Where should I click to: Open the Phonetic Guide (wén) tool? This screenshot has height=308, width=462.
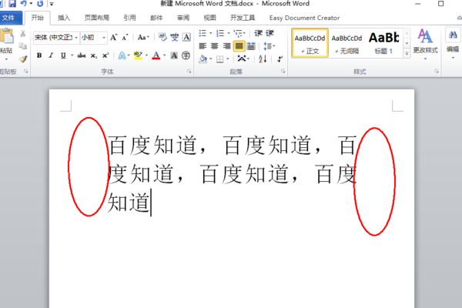tap(175, 37)
